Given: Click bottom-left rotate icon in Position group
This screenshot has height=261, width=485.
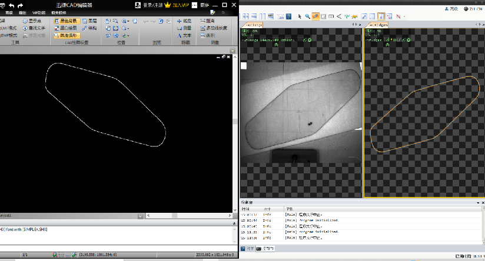Looking at the screenshot, I should (108, 35).
